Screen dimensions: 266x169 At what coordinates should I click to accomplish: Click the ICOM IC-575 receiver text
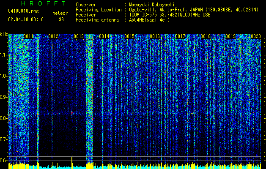[x=170, y=15]
